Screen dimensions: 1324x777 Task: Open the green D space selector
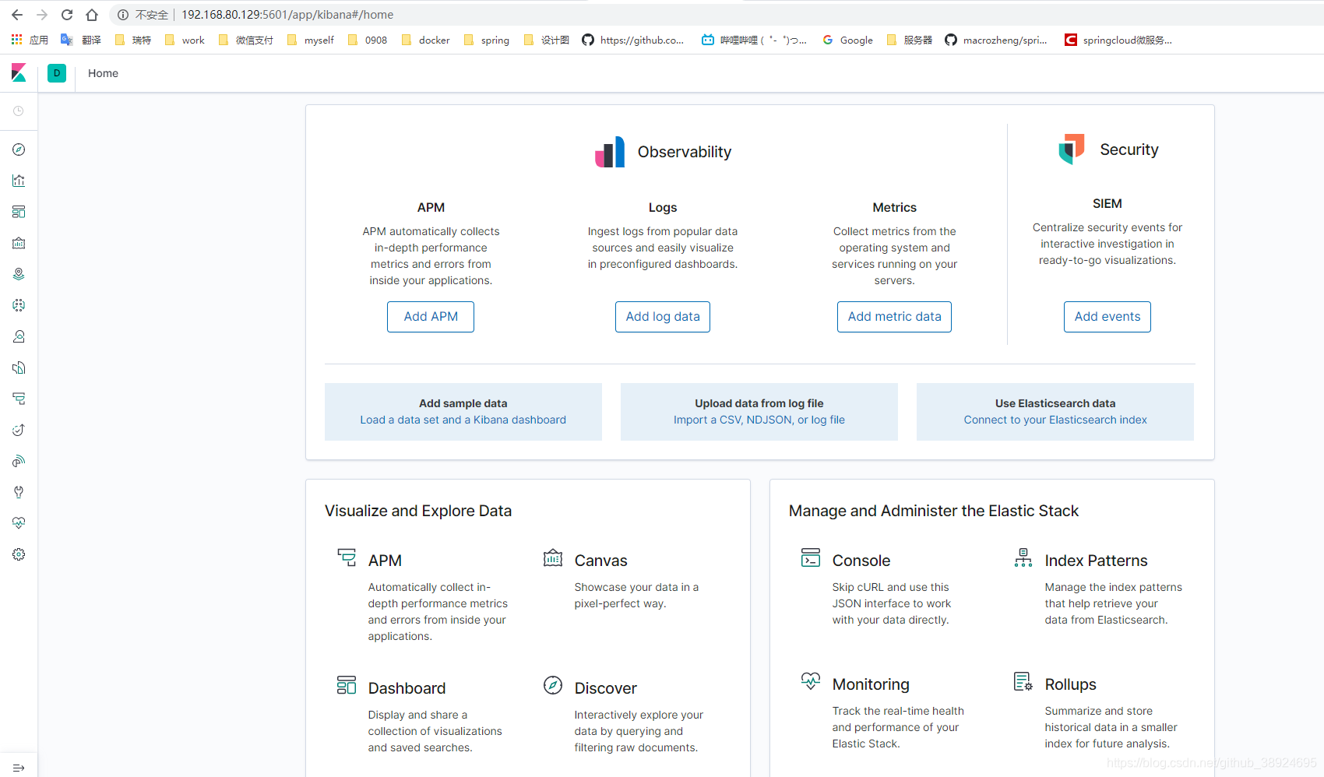[x=57, y=73]
